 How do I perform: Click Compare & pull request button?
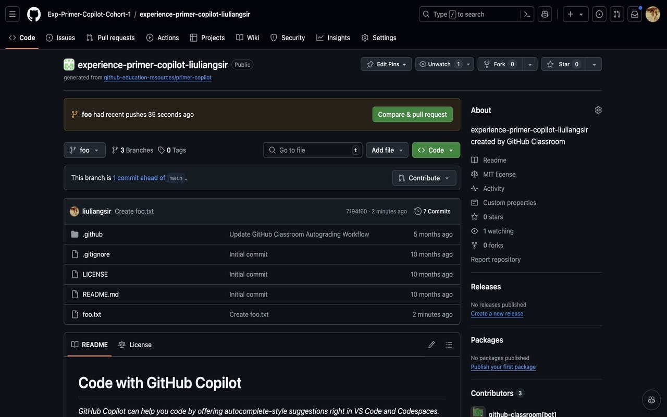[413, 115]
